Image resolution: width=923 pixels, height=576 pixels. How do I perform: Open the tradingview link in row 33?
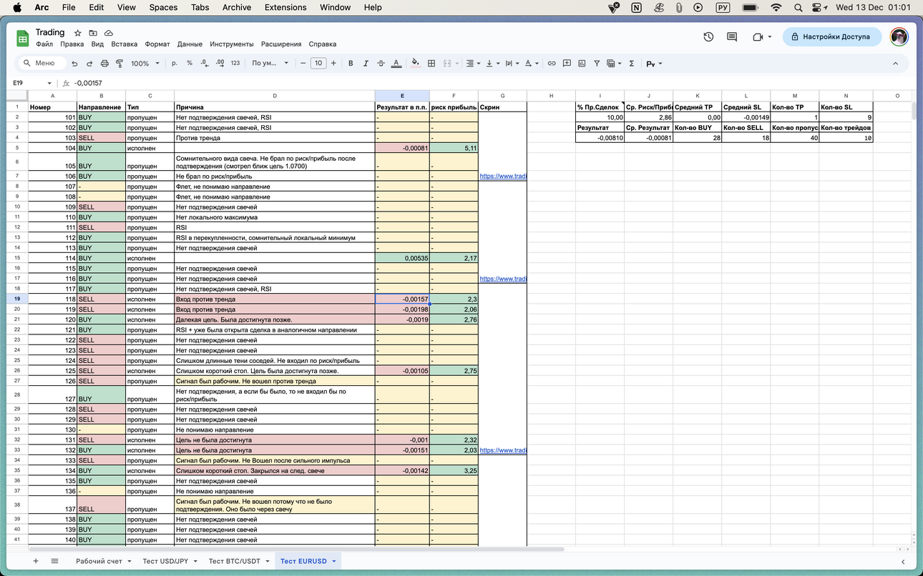503,450
